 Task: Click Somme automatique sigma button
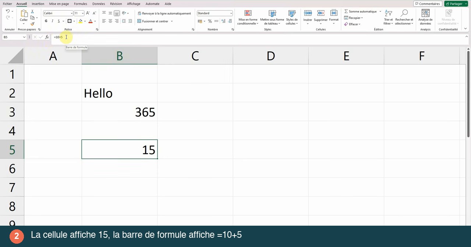[360, 11]
